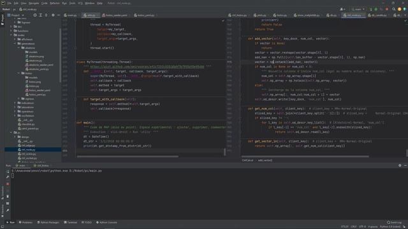
Task: Open the Problems tool window
Action: (x=25, y=223)
